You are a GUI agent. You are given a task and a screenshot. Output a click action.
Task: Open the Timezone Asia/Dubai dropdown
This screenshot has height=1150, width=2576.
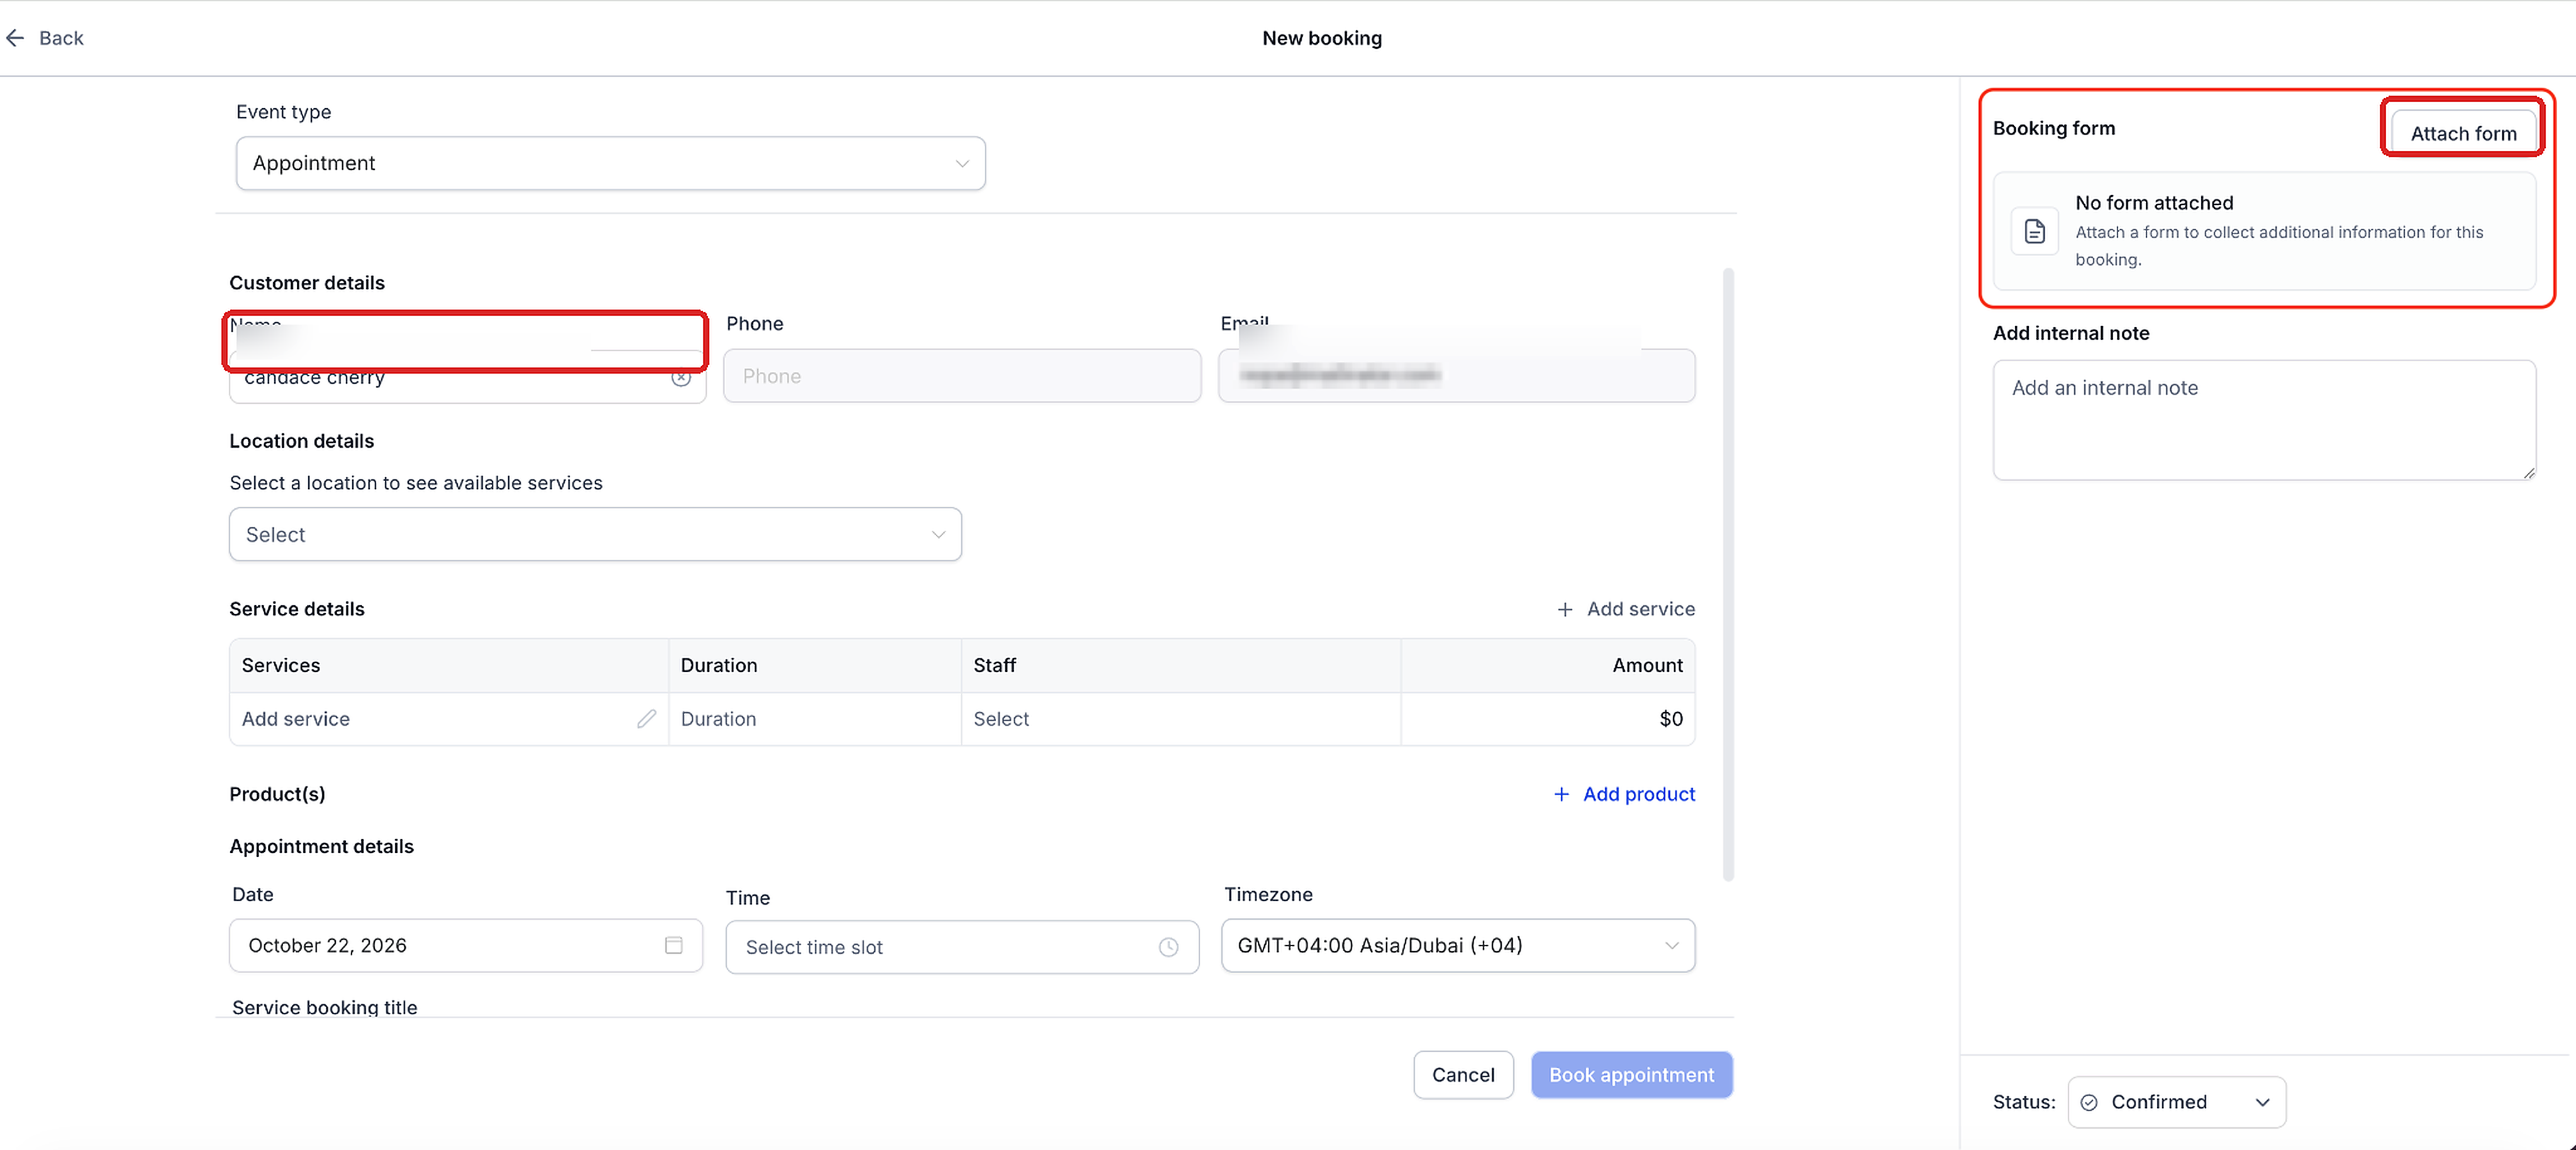(x=1458, y=945)
